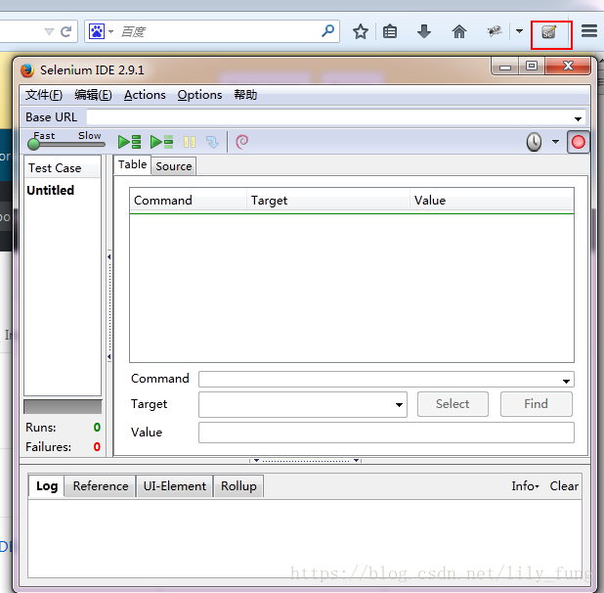Click the Baidu search magnifier icon
The height and width of the screenshot is (593, 604).
point(327,30)
